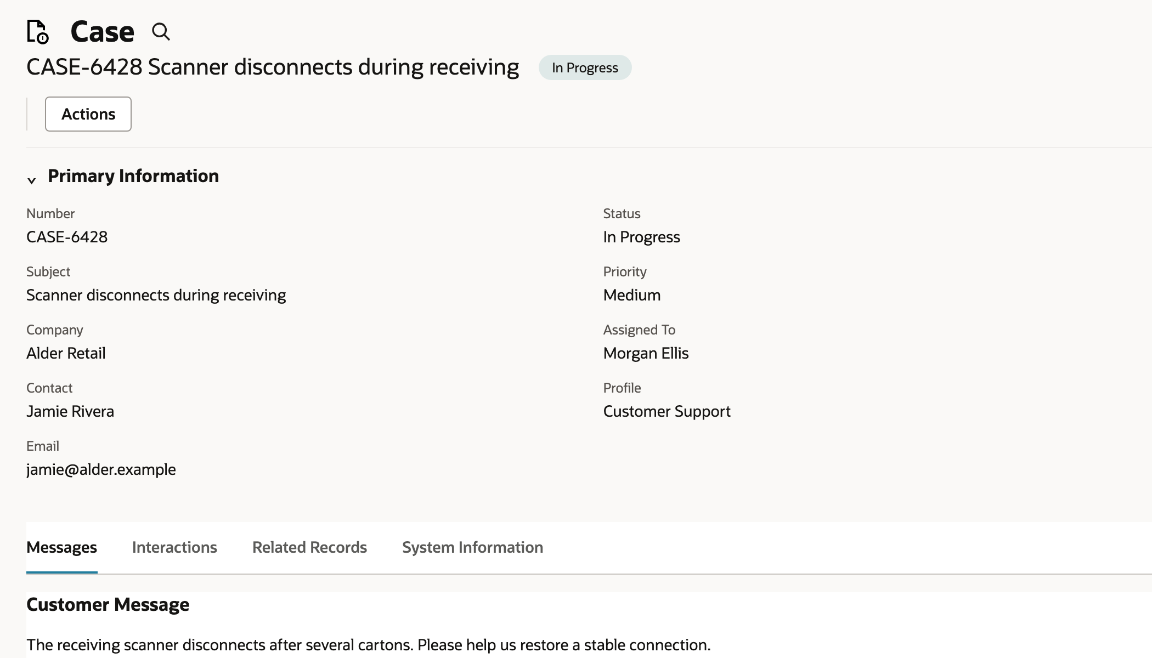
Task: Click the Email field label
Action: pyautogui.click(x=43, y=446)
